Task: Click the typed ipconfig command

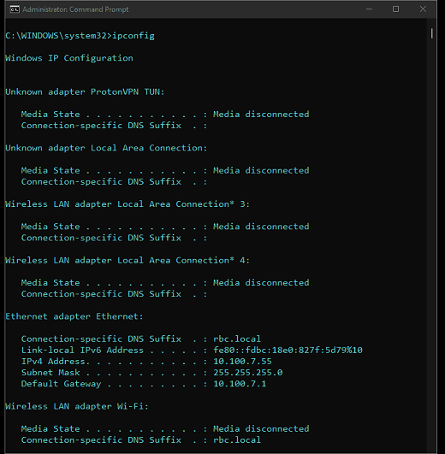Action: [133, 36]
